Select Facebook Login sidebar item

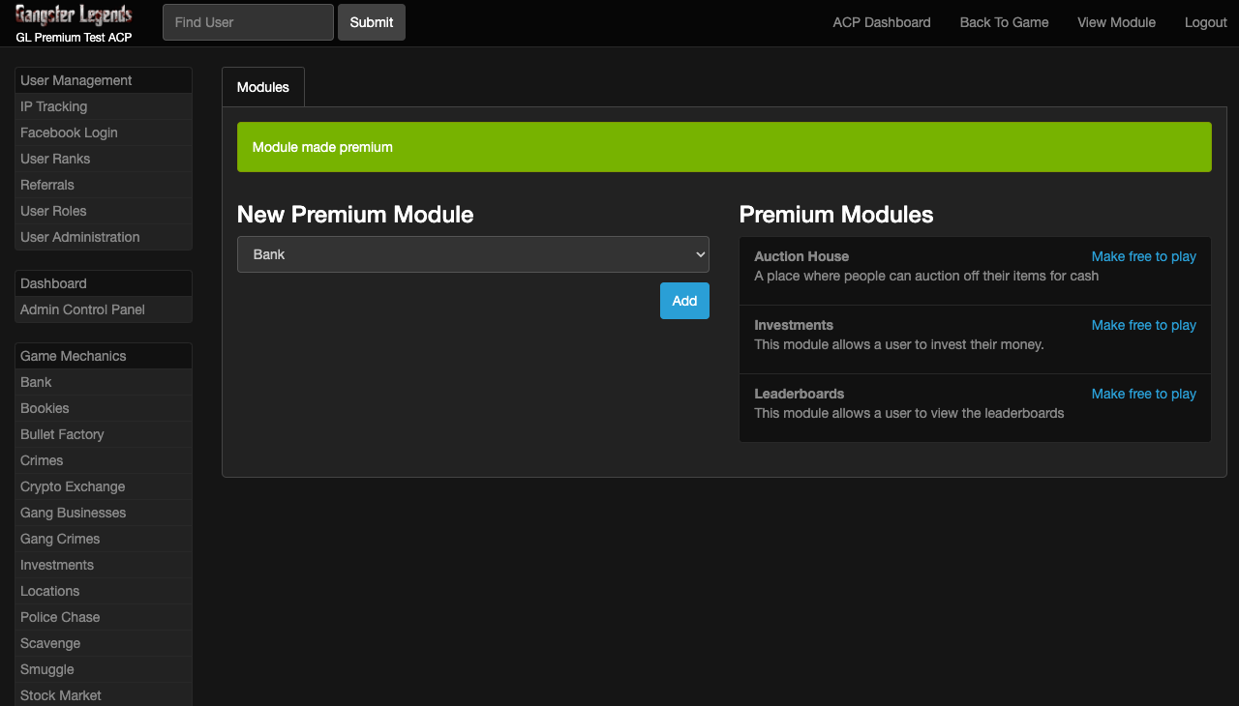(x=69, y=132)
